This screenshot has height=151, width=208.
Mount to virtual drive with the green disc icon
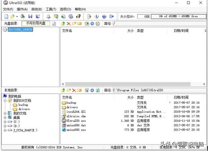63,16
